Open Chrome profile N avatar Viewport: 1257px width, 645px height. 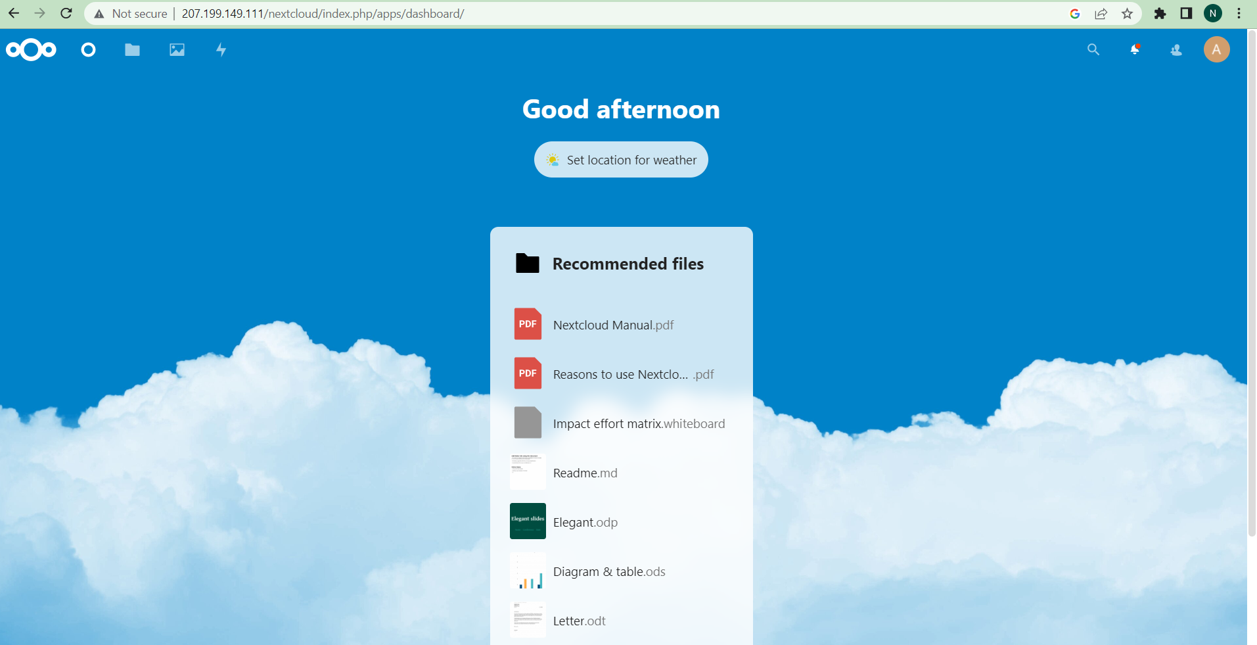[x=1213, y=13]
